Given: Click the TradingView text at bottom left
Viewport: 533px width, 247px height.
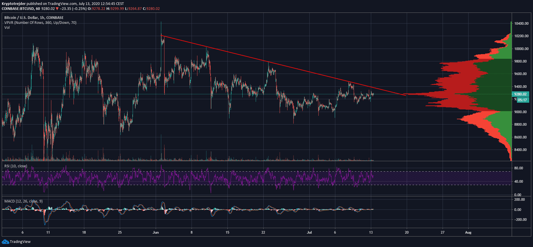Looking at the screenshot, I should click(20, 242).
